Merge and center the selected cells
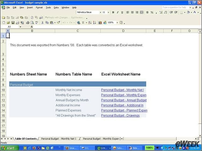Viewport: 202px width, 151px height. click(x=142, y=12)
